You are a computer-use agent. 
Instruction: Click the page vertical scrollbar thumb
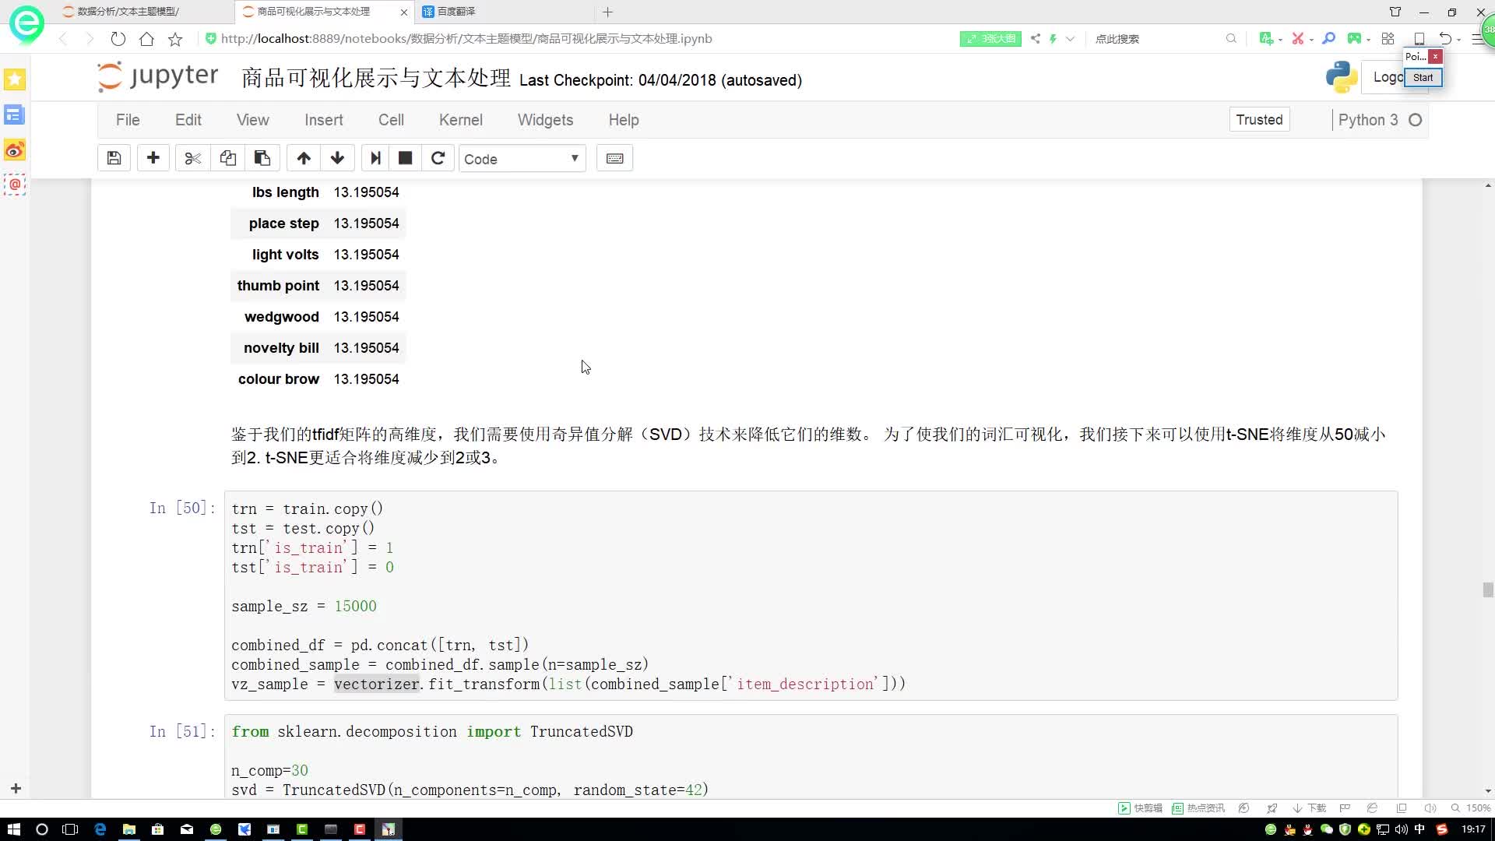click(x=1488, y=589)
